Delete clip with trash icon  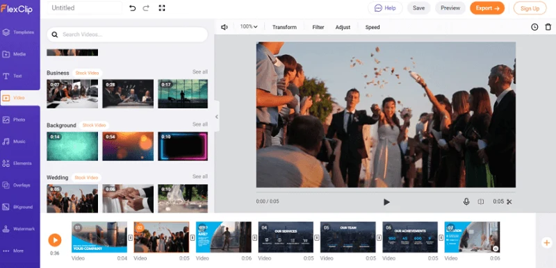(548, 27)
